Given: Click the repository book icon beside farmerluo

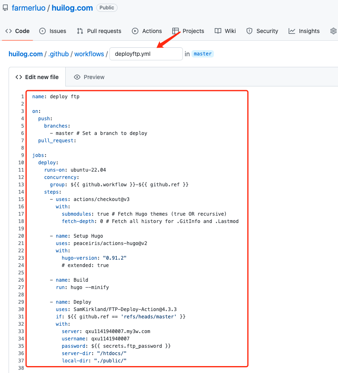Looking at the screenshot, I should (5, 8).
